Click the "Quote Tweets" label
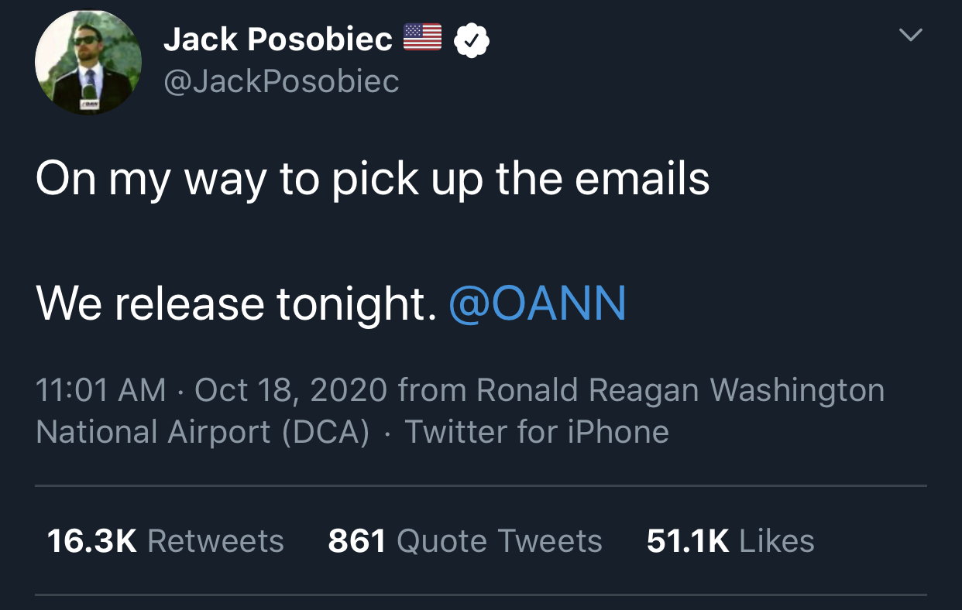This screenshot has height=610, width=962. click(x=500, y=541)
